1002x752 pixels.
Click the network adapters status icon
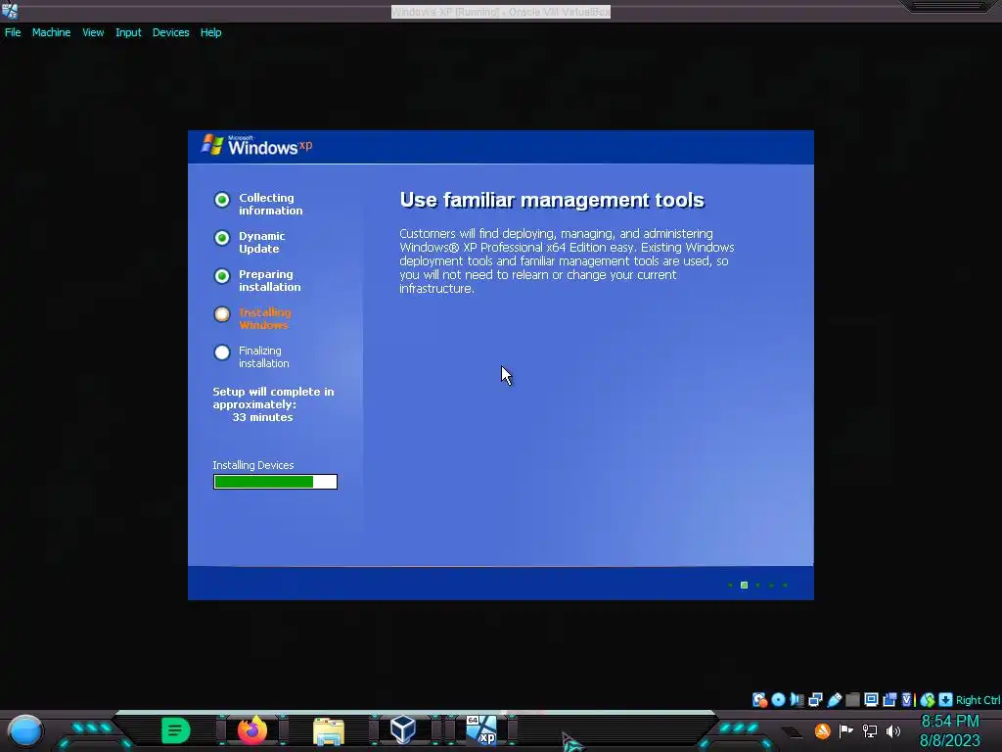[x=815, y=699]
